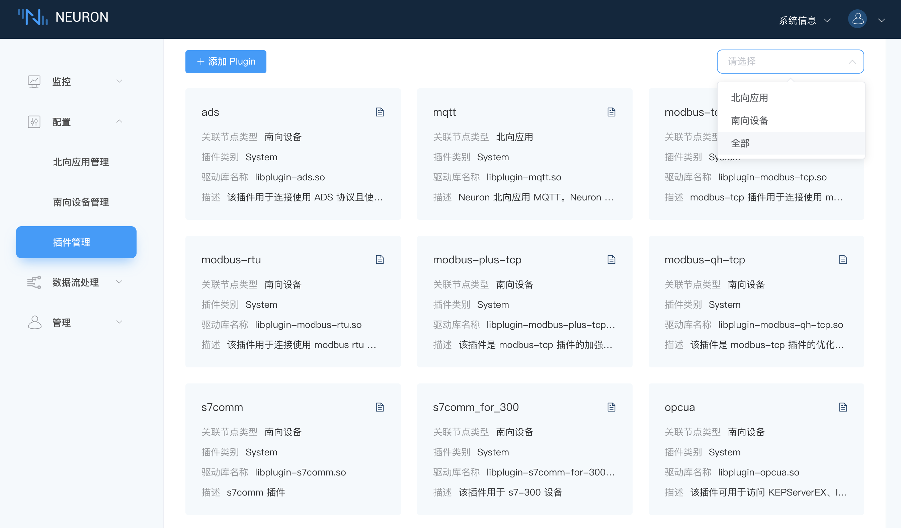Click the libplugin-opcua.so library name
This screenshot has width=901, height=528.
pos(759,472)
